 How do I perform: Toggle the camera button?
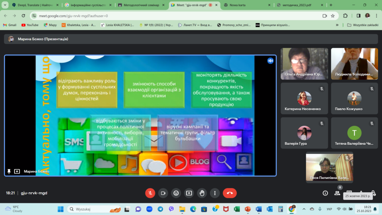click(163, 193)
